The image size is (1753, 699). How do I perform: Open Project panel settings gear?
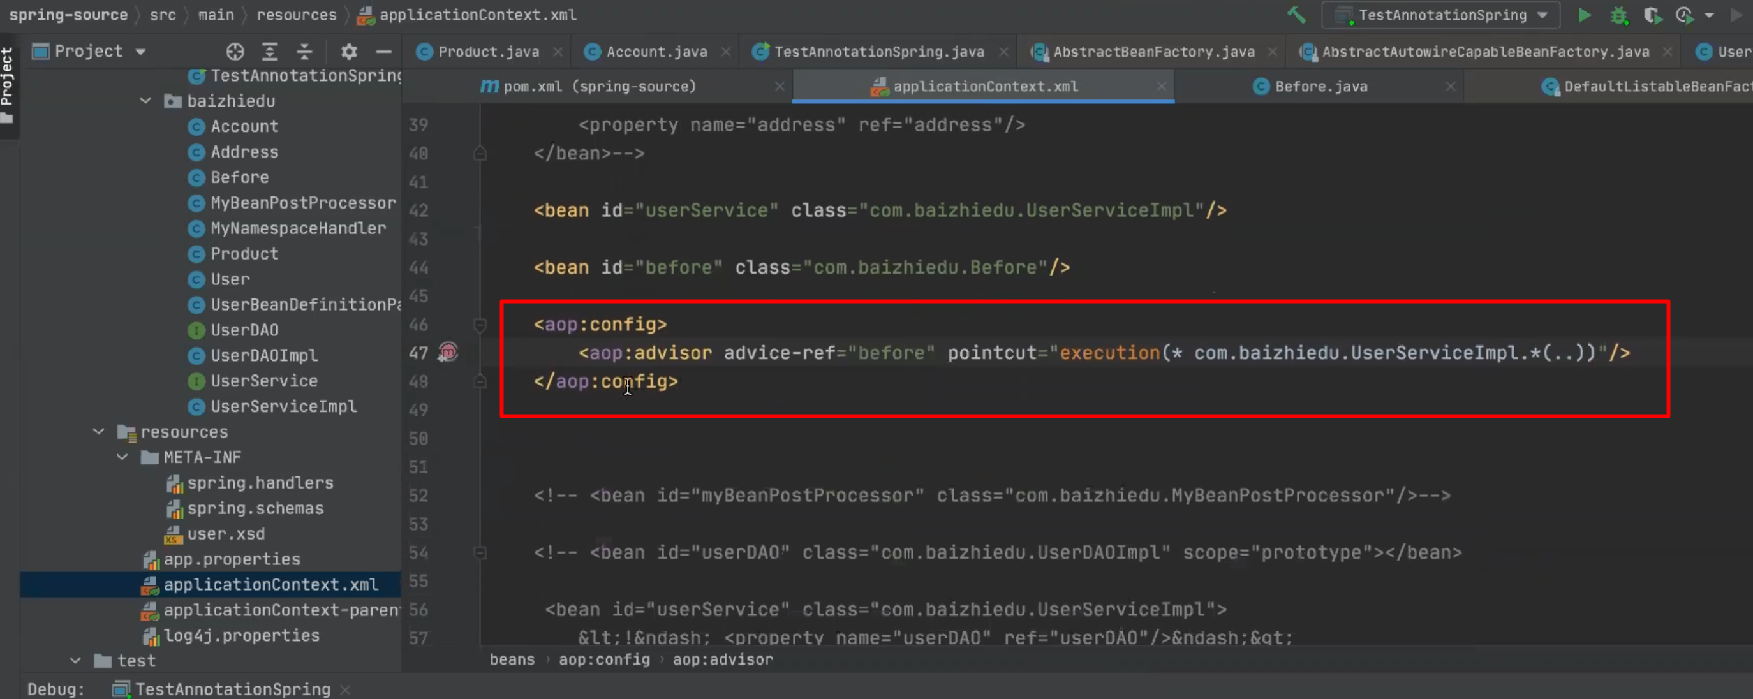[x=349, y=51]
